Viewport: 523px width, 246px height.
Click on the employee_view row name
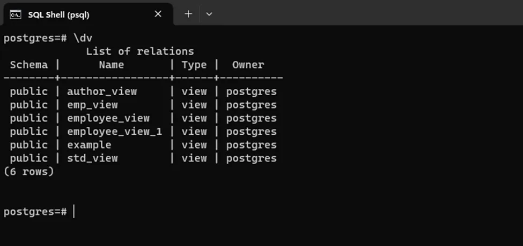[x=108, y=118]
